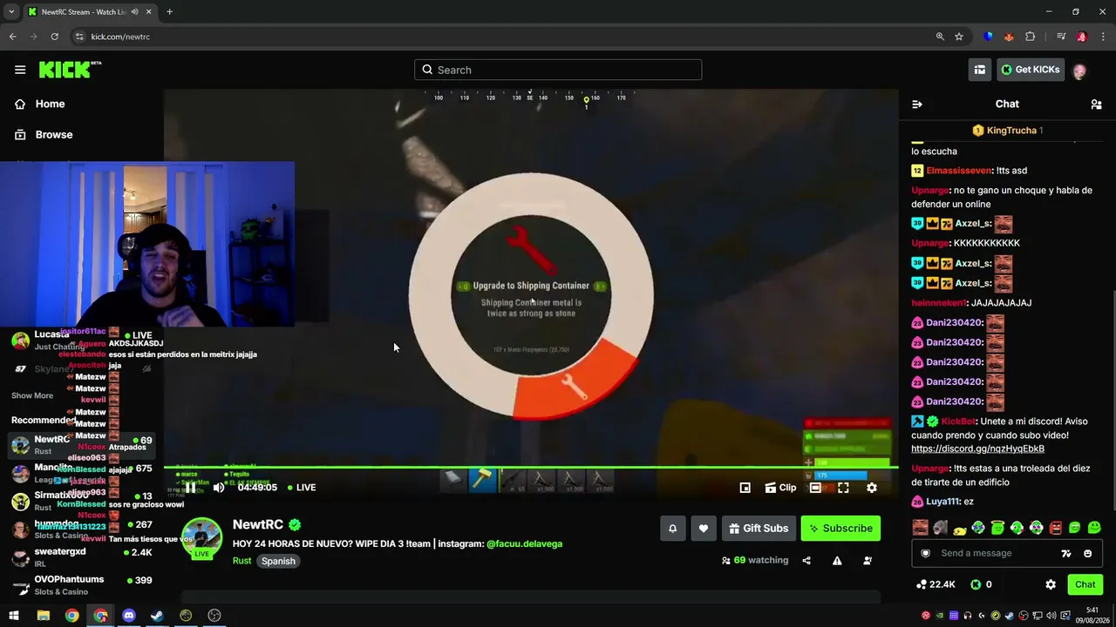The width and height of the screenshot is (1116, 627).
Task: View KICKs balance icon in chat footer
Action: point(976,584)
